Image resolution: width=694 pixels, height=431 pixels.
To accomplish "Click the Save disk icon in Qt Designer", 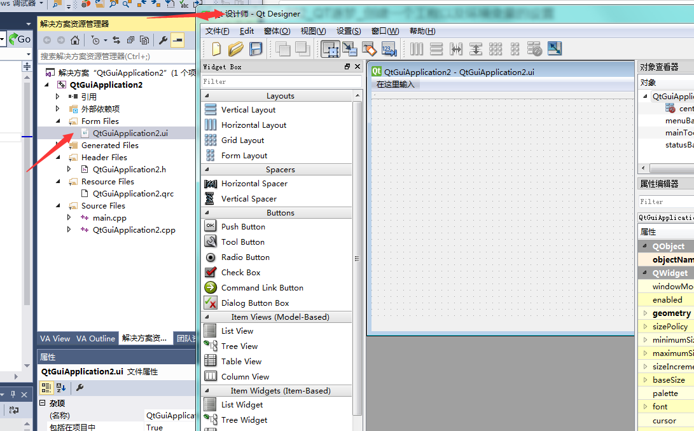I will click(256, 49).
